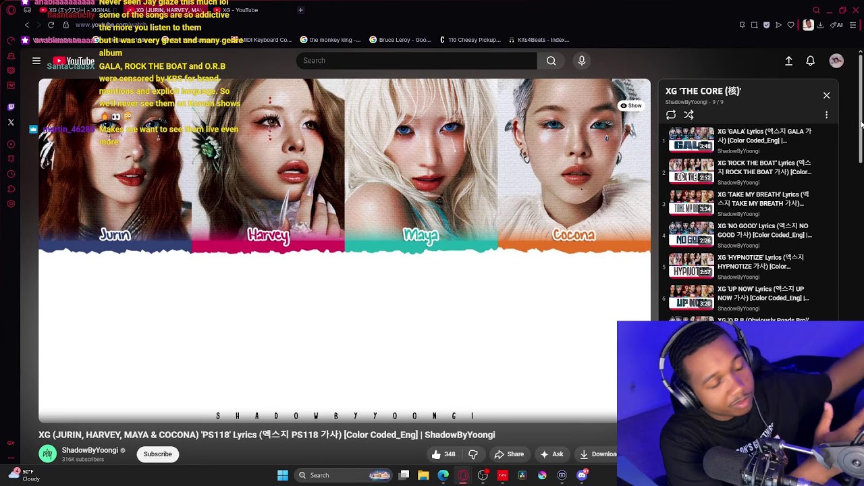This screenshot has width=864, height=486.
Task: Open the Opera GX menu logo
Action: click(x=11, y=10)
